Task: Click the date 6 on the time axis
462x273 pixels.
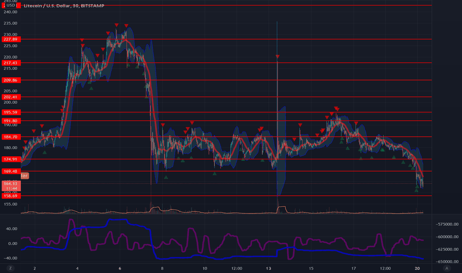Action: [120, 268]
